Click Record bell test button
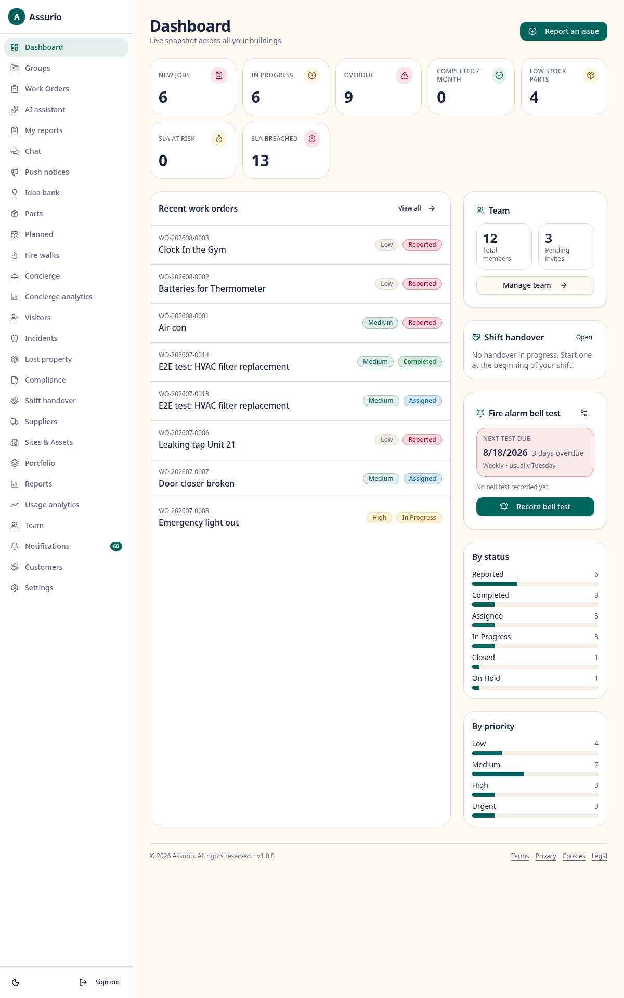 click(x=535, y=507)
